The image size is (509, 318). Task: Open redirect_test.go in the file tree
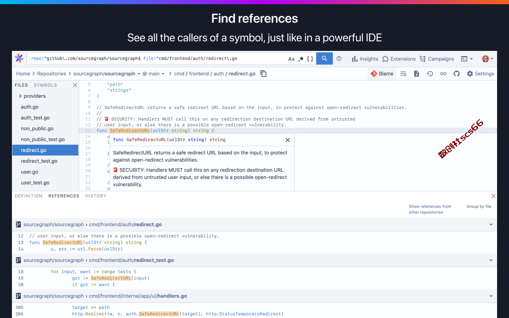tap(39, 161)
